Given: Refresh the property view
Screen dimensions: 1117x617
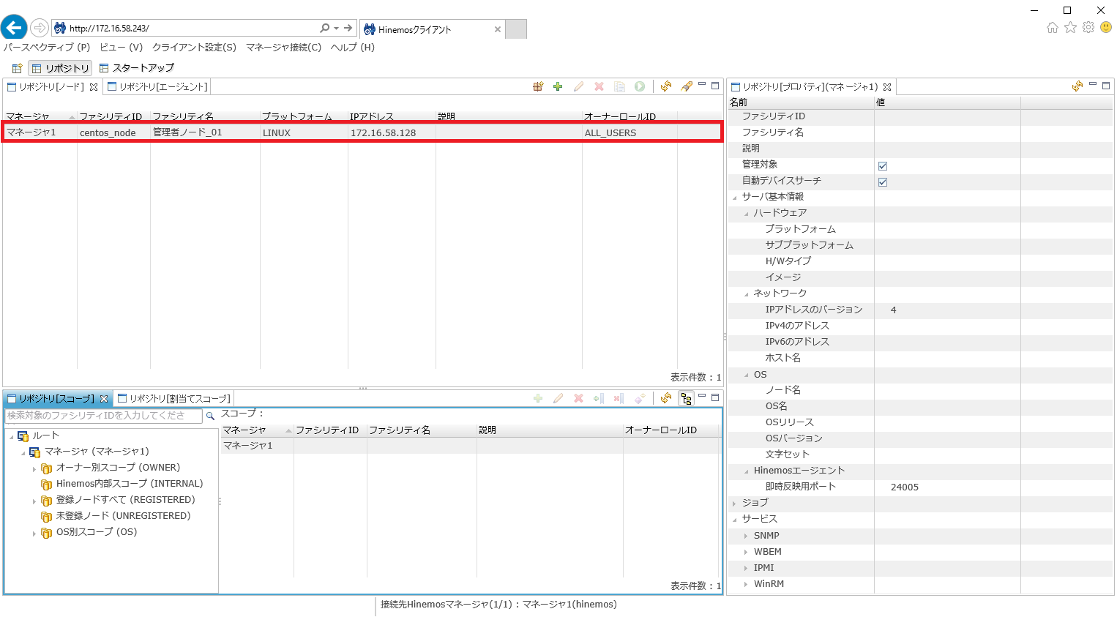Looking at the screenshot, I should click(1077, 86).
